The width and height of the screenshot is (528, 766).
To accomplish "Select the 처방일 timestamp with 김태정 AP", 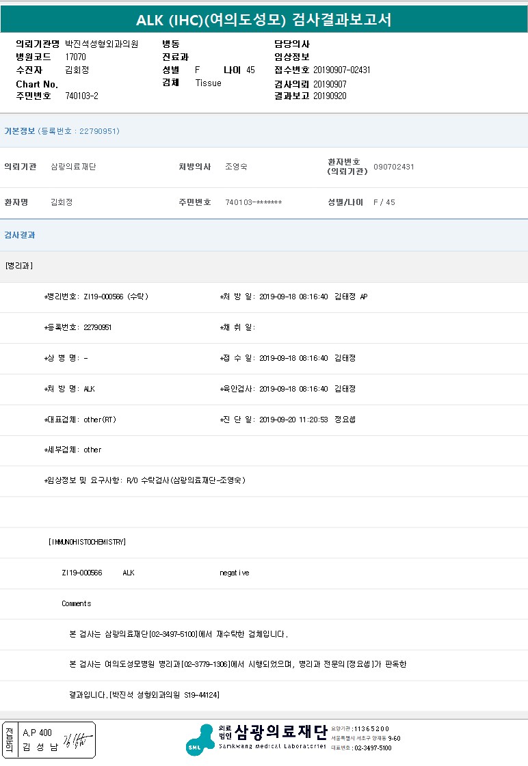I will tap(313, 297).
